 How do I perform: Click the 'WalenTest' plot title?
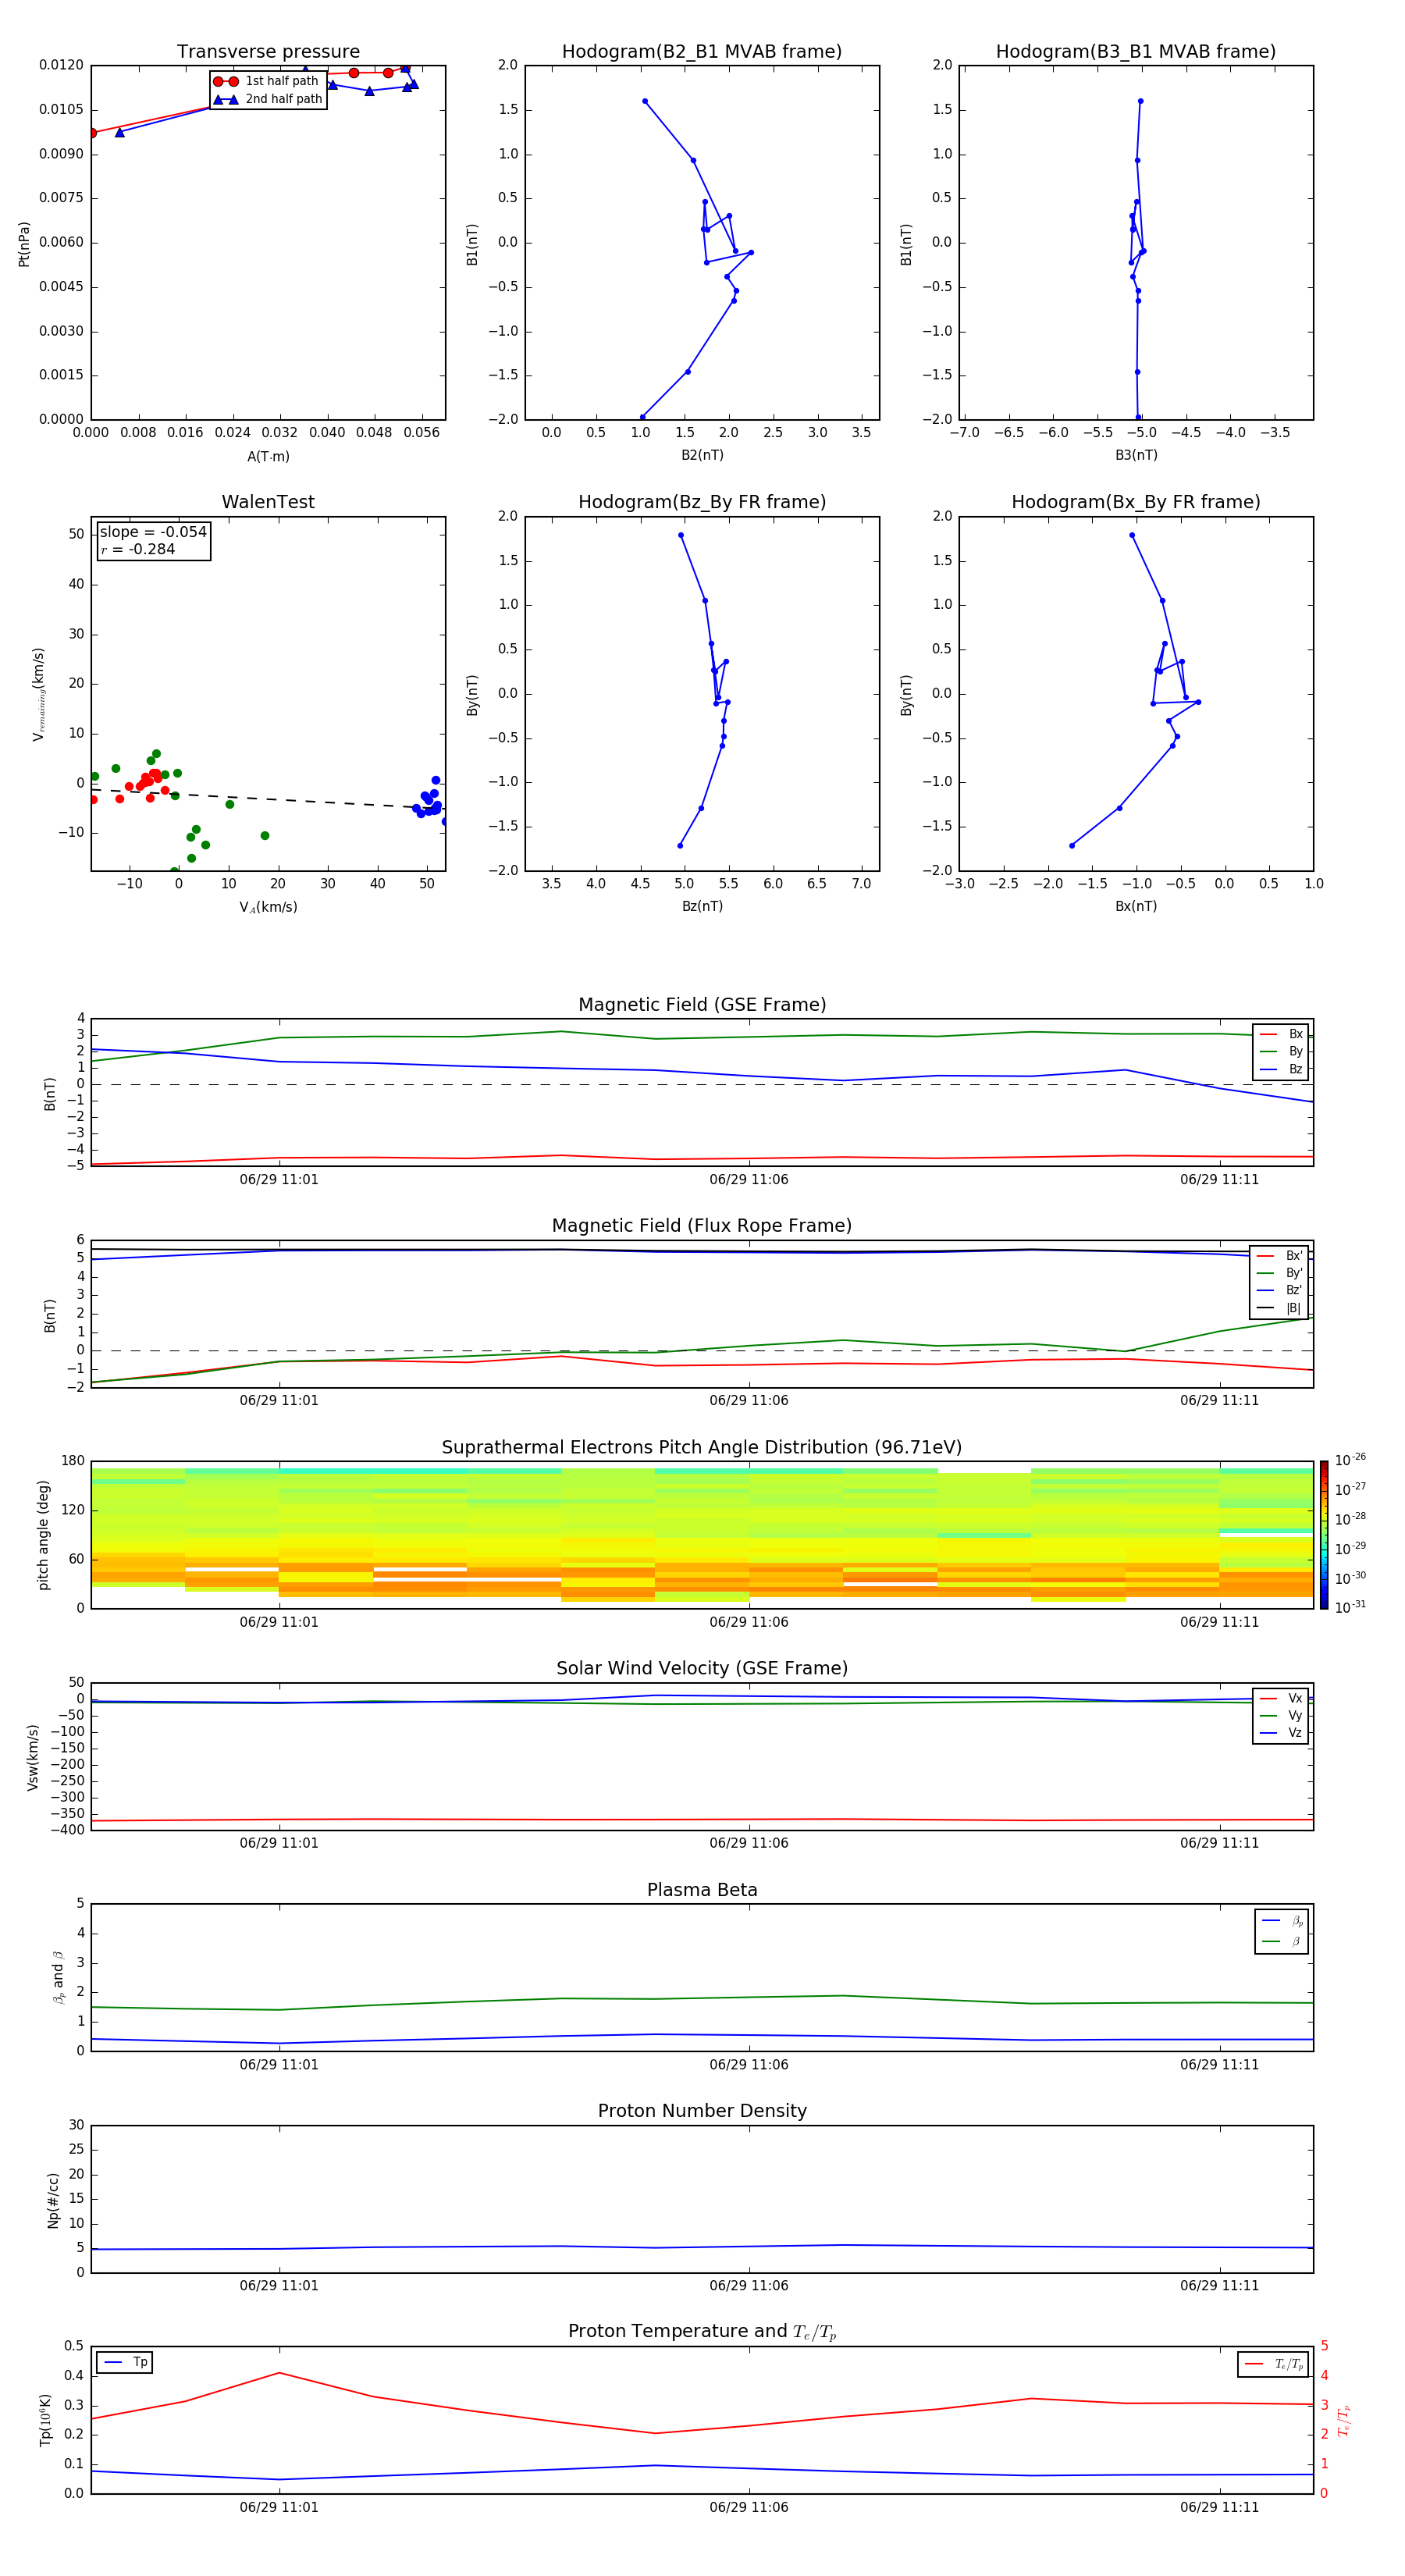(268, 502)
